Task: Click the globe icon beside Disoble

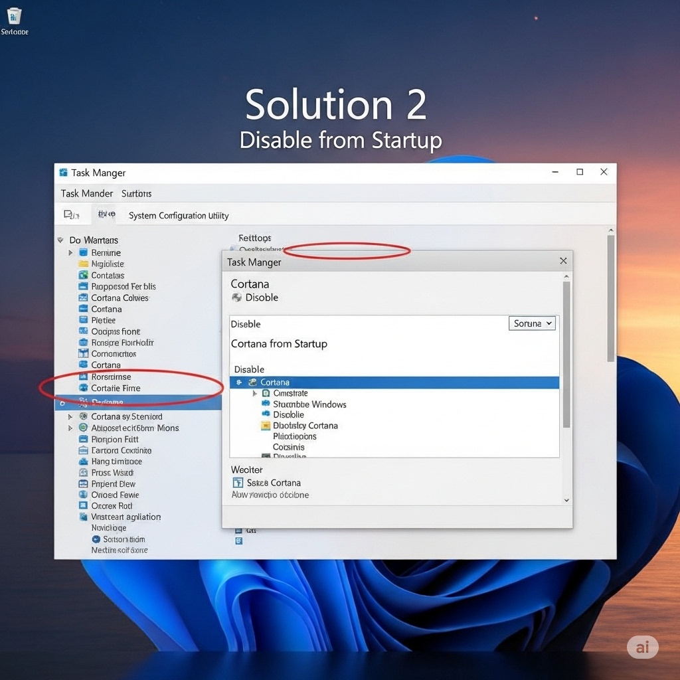Action: (237, 297)
